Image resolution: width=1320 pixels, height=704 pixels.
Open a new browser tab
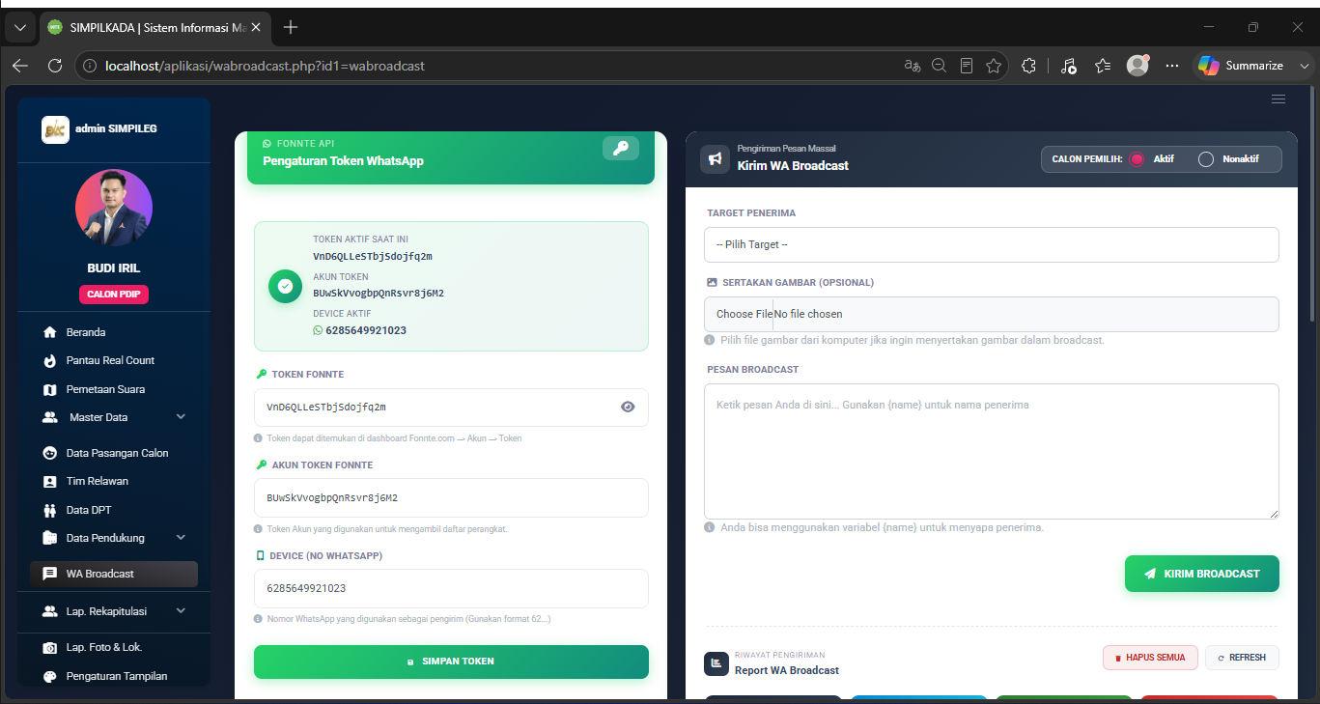(291, 27)
